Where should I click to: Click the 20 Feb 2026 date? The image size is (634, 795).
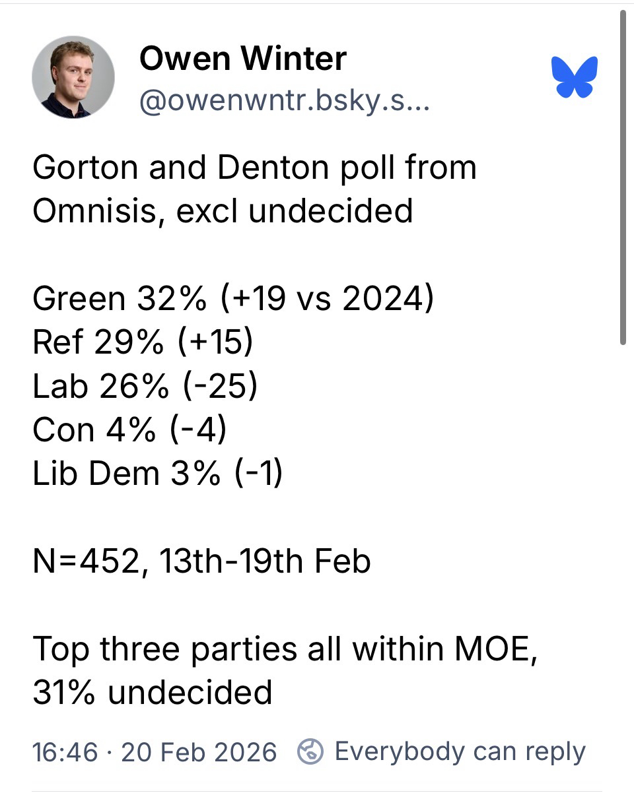pyautogui.click(x=199, y=752)
